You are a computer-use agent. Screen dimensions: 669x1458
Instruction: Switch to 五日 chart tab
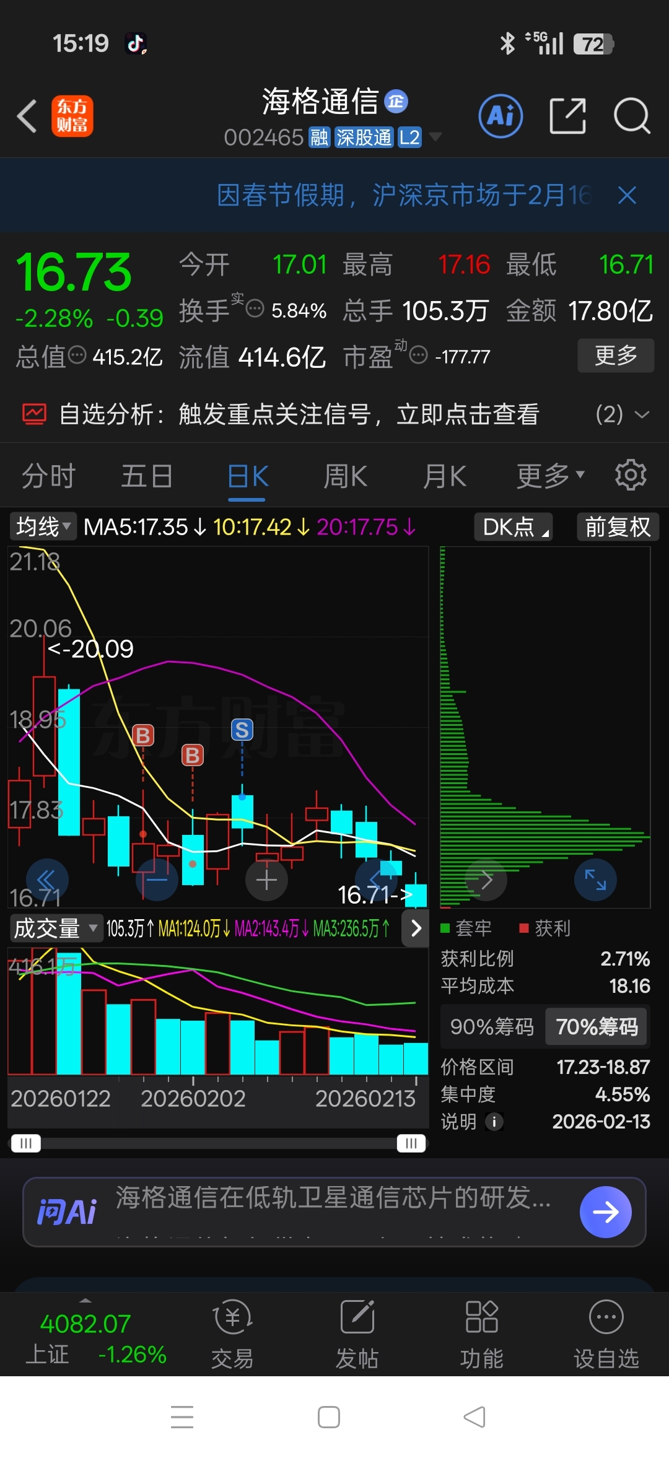click(147, 476)
